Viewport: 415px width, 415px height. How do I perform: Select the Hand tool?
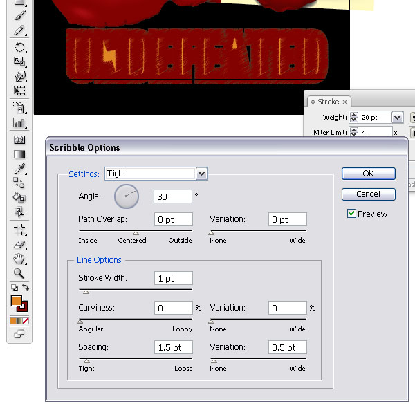19,259
